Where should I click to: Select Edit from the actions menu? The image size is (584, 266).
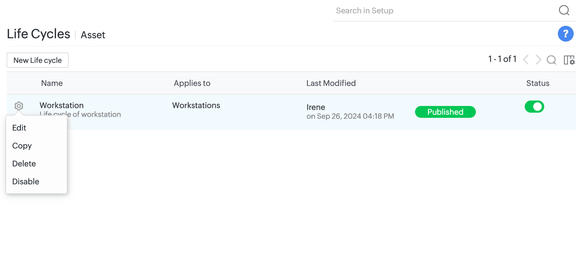coord(19,128)
